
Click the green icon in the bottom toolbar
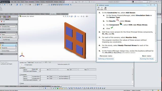(58, 88)
